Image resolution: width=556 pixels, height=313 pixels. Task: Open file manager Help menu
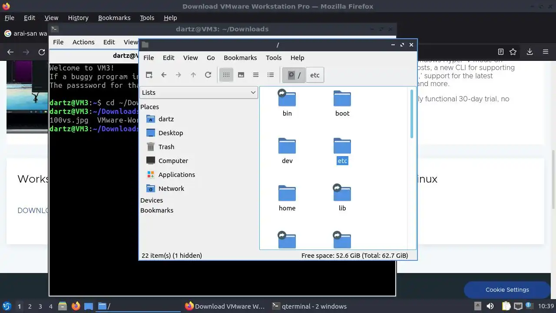click(297, 57)
